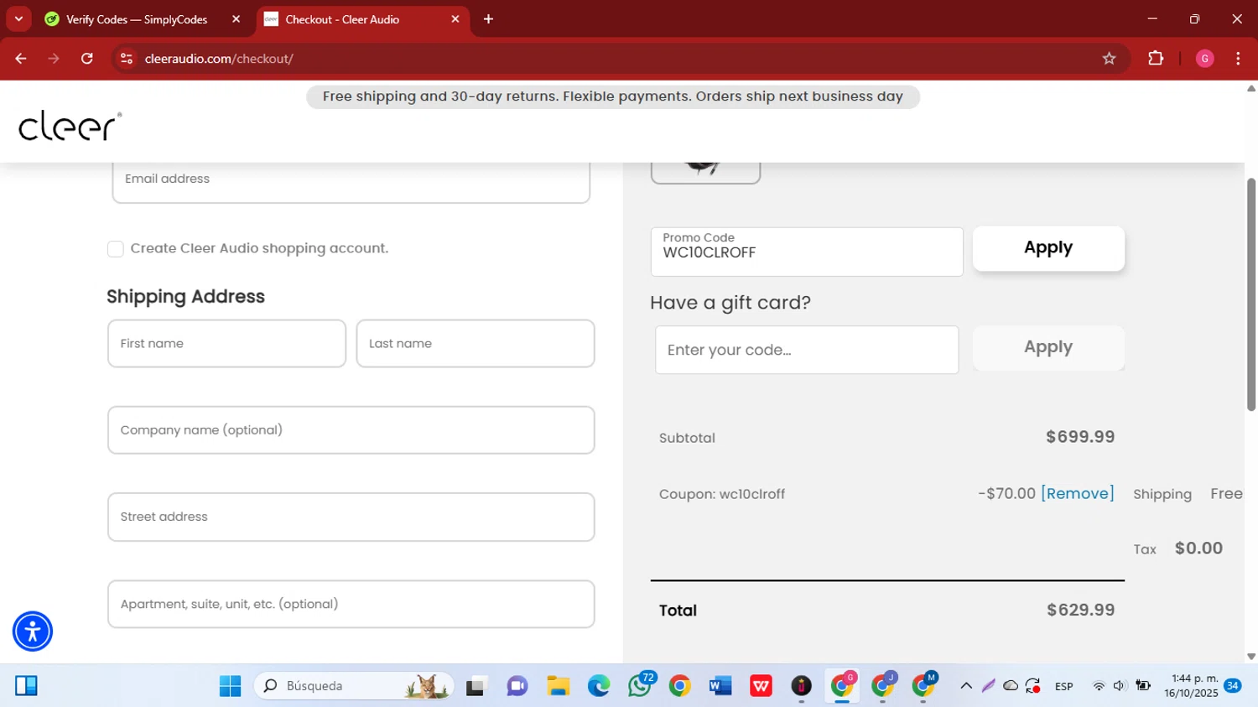Open File Explorer from taskbar
The height and width of the screenshot is (707, 1258).
click(x=558, y=686)
